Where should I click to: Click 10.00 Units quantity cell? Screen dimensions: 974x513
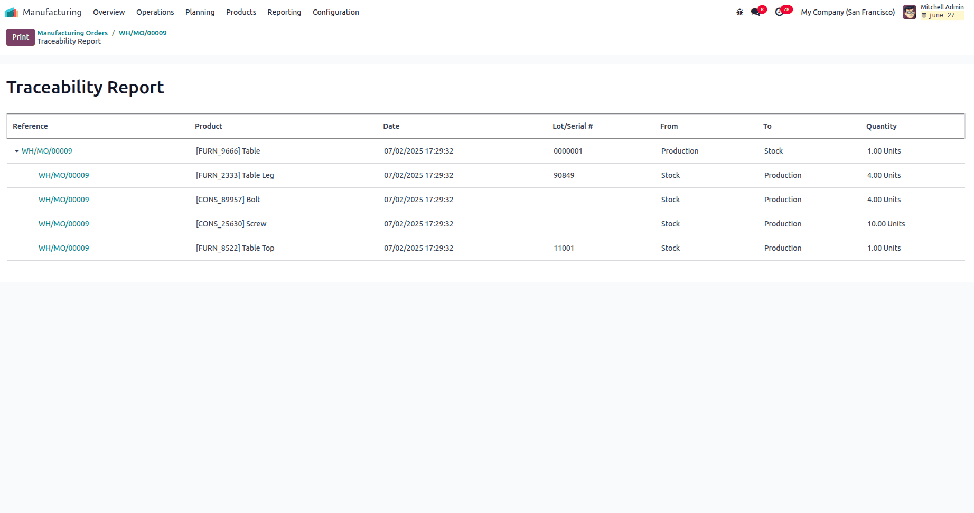[886, 224]
